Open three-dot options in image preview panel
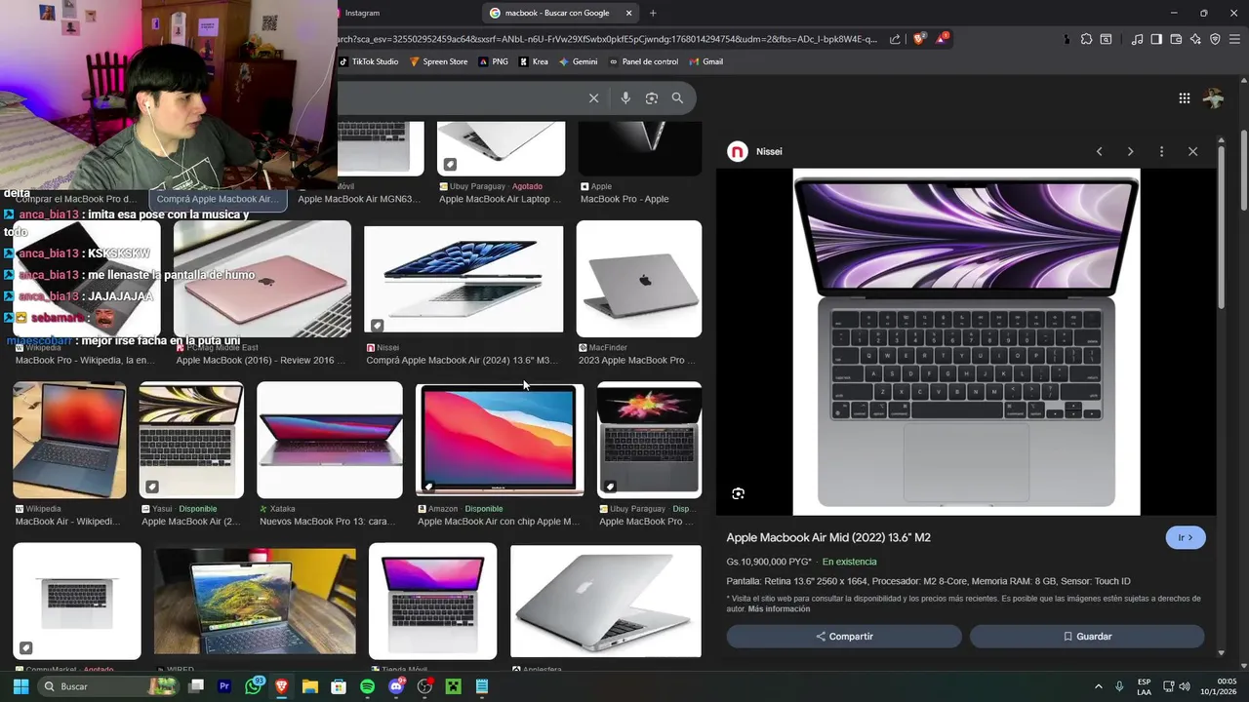 (x=1161, y=151)
